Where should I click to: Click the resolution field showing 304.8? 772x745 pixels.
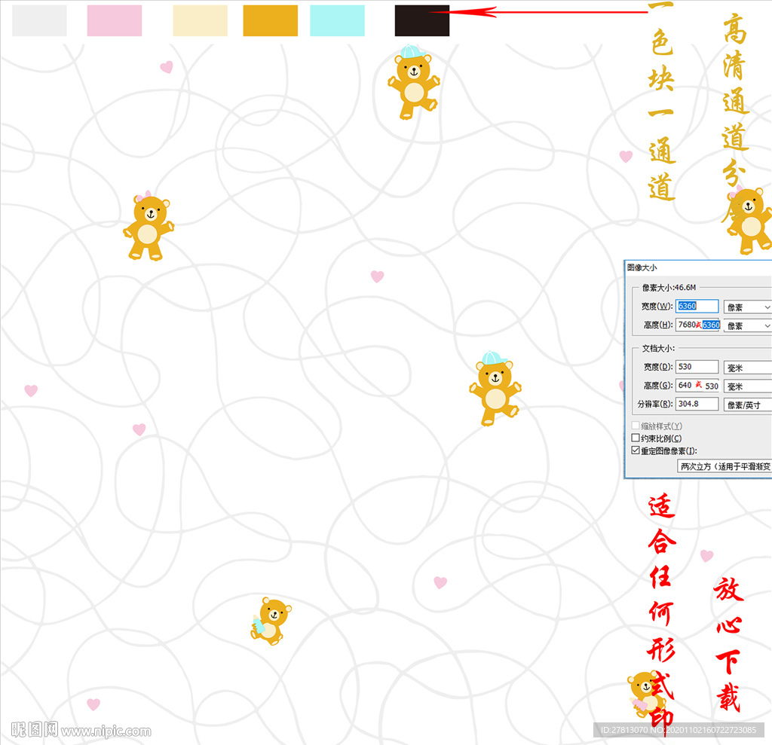pos(697,404)
